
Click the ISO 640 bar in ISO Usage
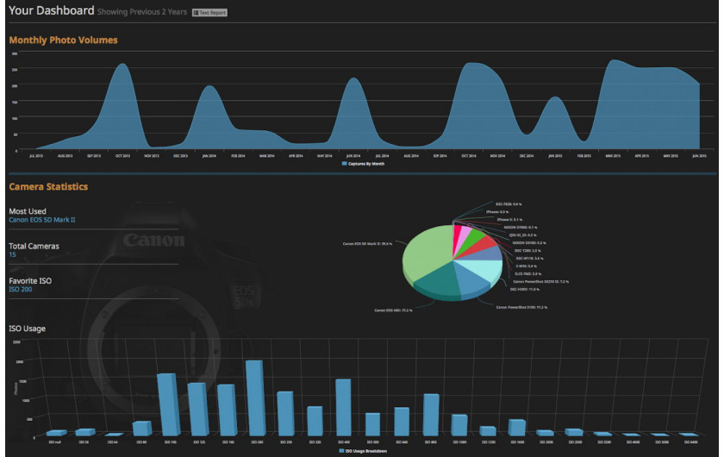click(x=402, y=422)
